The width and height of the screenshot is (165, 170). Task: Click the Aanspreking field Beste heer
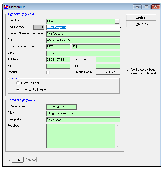(x=83, y=120)
